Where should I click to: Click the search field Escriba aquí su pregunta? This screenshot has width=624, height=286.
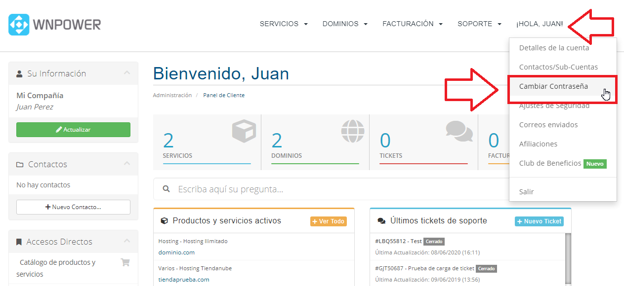tap(336, 189)
